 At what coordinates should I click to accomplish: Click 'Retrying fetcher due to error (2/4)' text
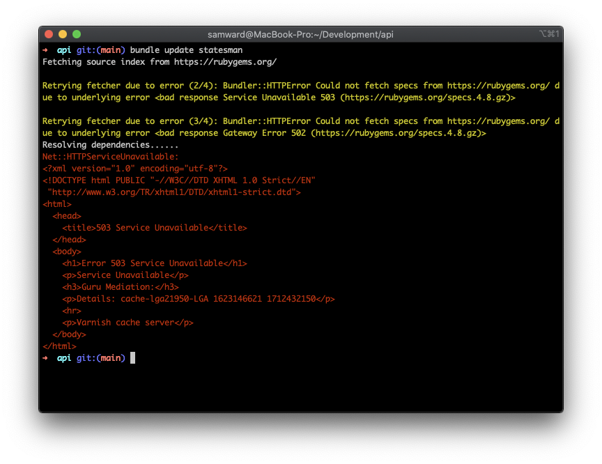[130, 86]
